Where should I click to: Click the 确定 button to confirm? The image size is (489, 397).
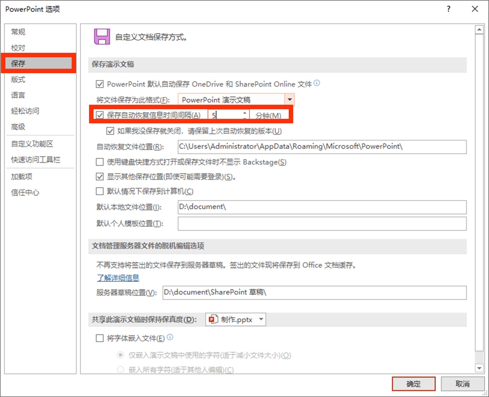coord(413,383)
